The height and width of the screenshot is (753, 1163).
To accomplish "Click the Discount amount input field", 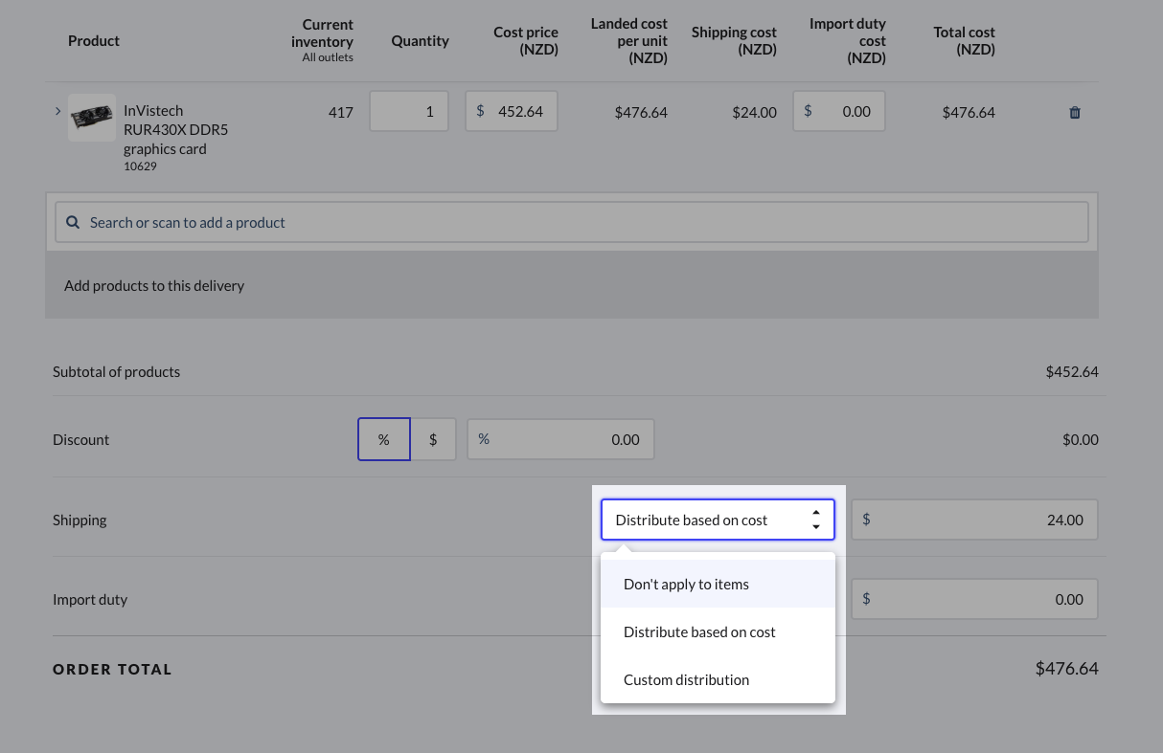I will (561, 440).
